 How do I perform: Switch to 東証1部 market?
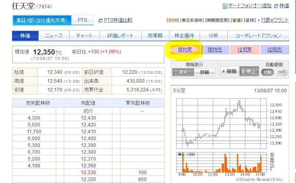tap(42, 20)
